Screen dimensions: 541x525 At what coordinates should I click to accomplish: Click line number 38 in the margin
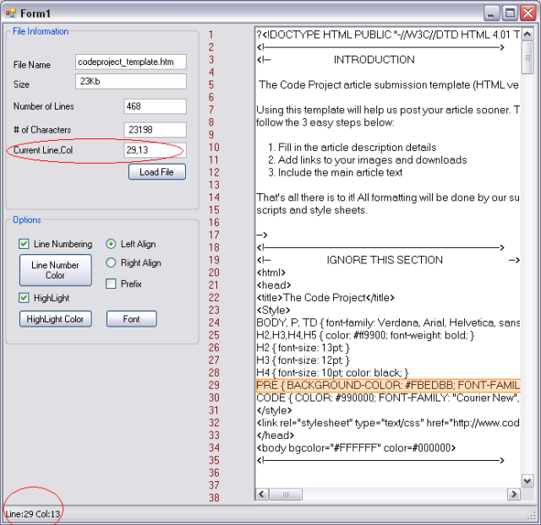214,498
